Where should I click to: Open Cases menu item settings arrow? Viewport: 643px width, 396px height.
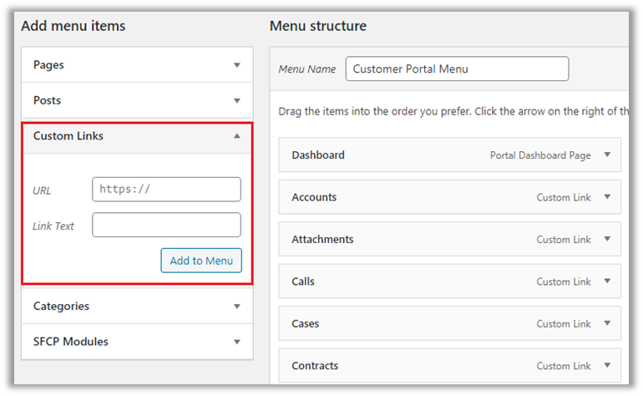coord(607,323)
